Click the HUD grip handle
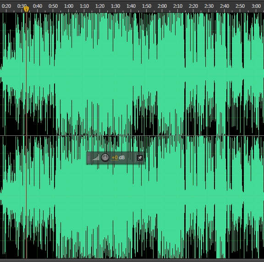Viewport: 264px width, 262px height. coord(89,158)
